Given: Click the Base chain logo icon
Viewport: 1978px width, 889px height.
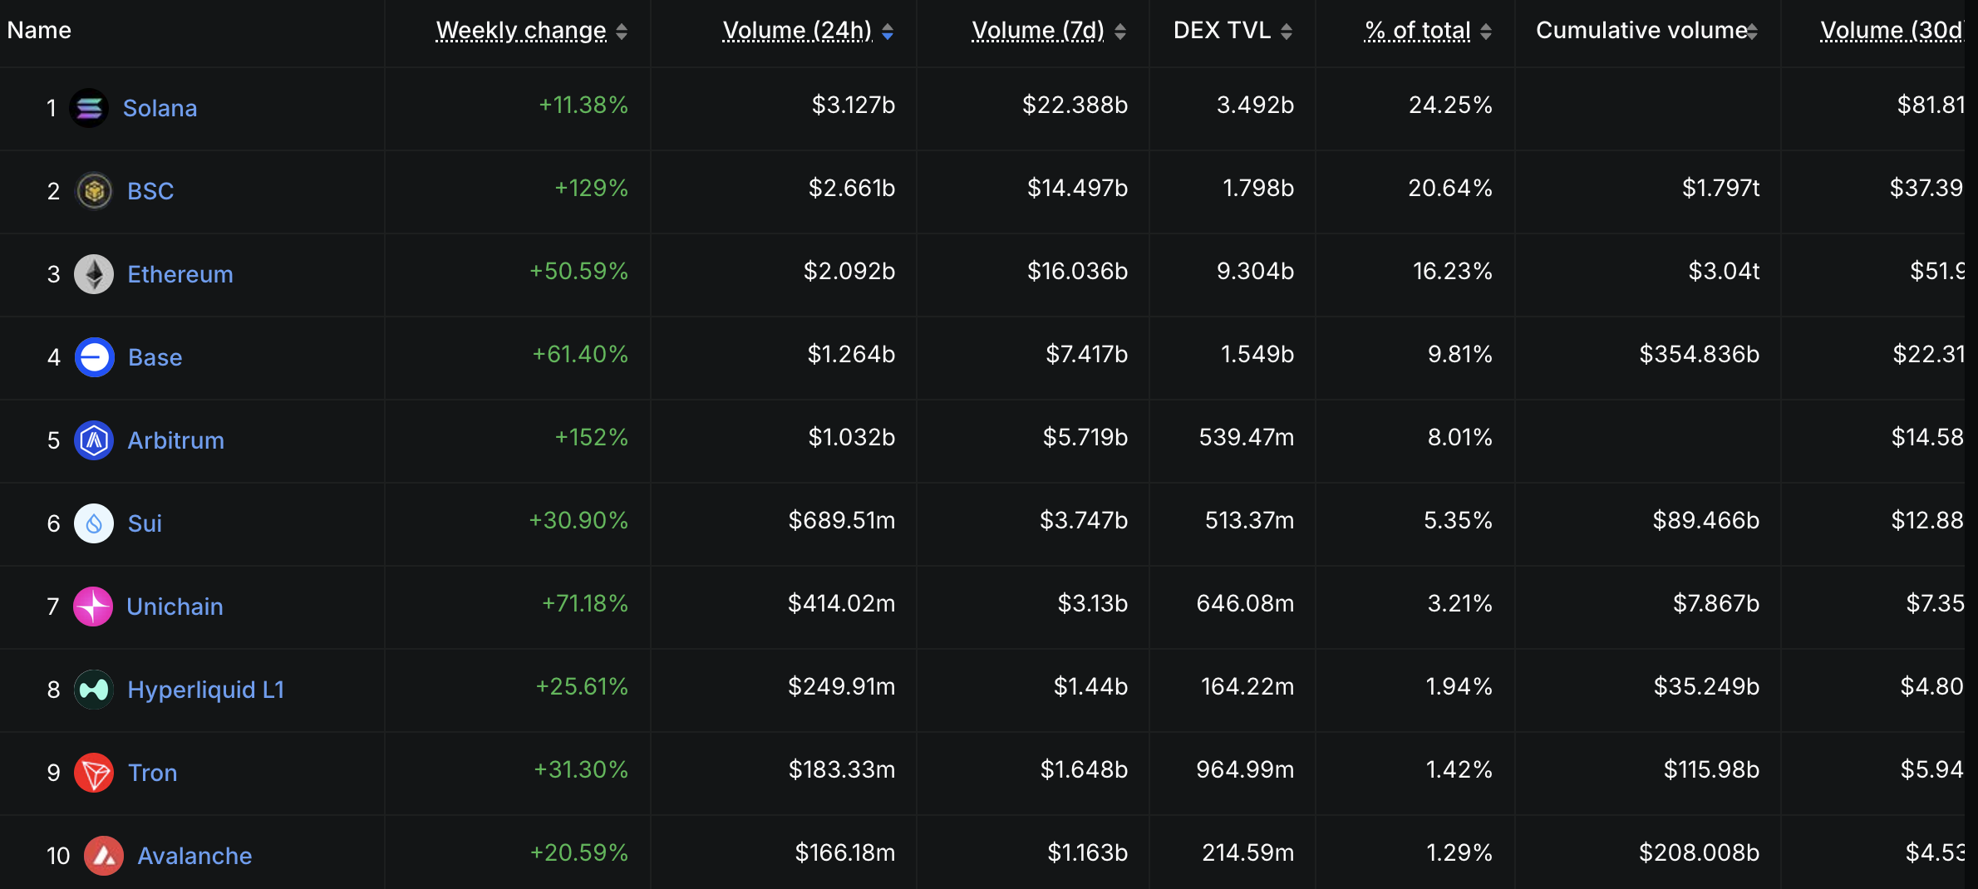Looking at the screenshot, I should pyautogui.click(x=95, y=357).
